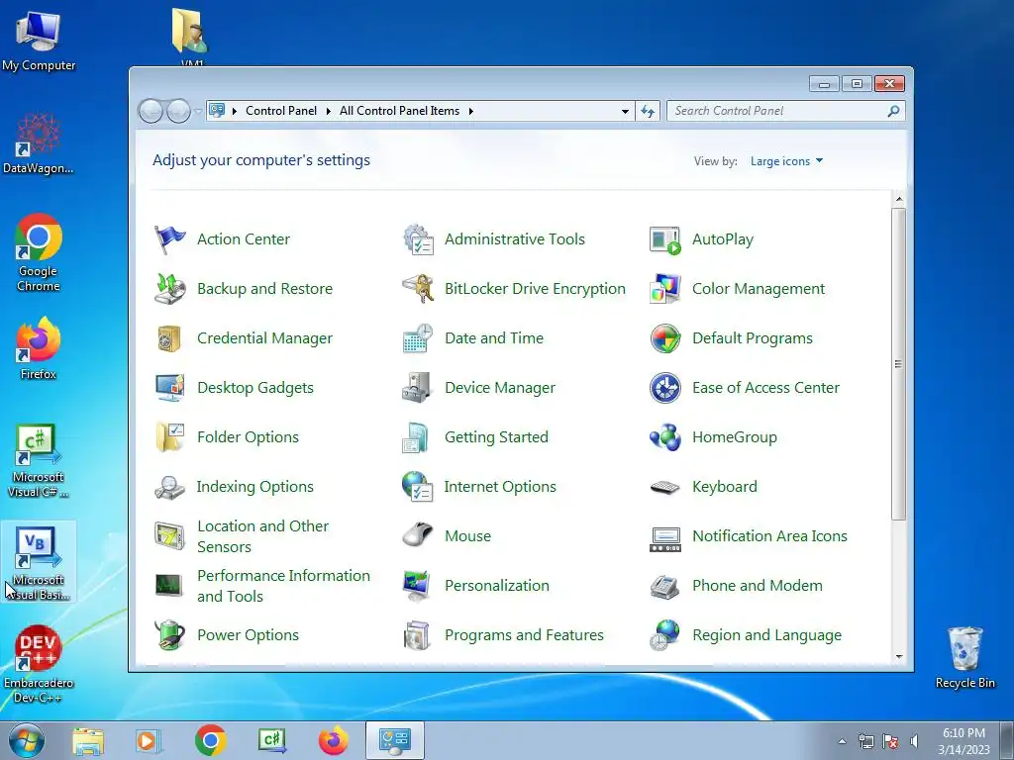The height and width of the screenshot is (760, 1014).
Task: Open the Credential Manager safe icon
Action: point(170,338)
